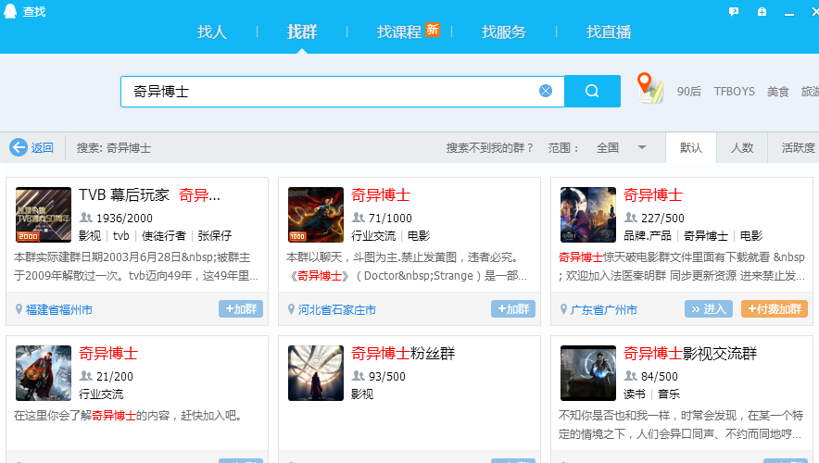
Task: Open the 全国 range dropdown
Action: (621, 148)
